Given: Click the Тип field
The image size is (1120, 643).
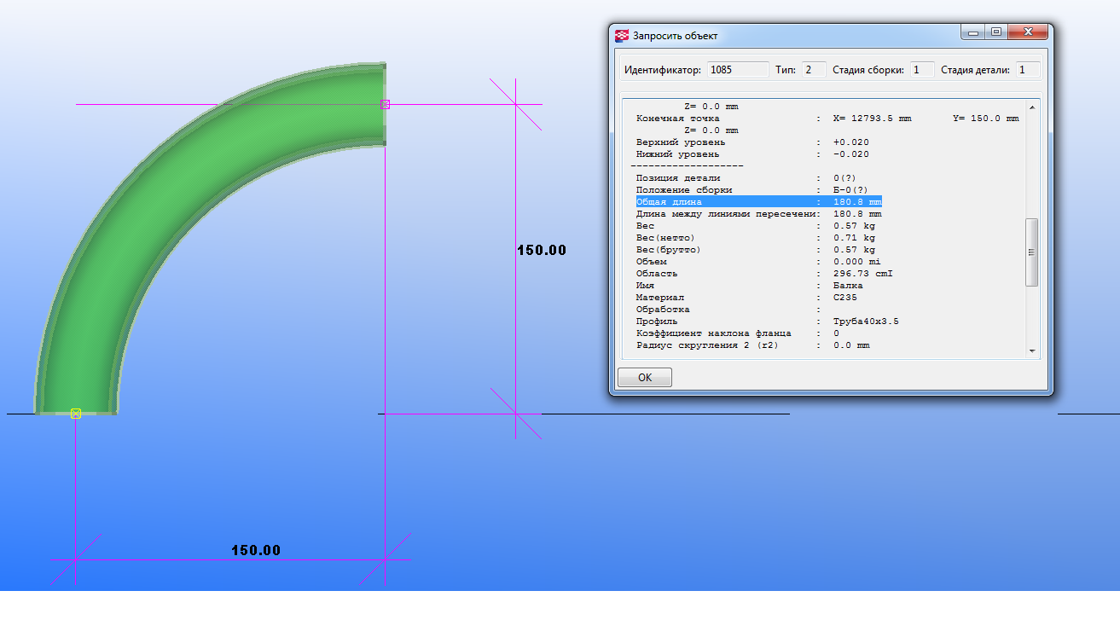Looking at the screenshot, I should click(x=813, y=70).
